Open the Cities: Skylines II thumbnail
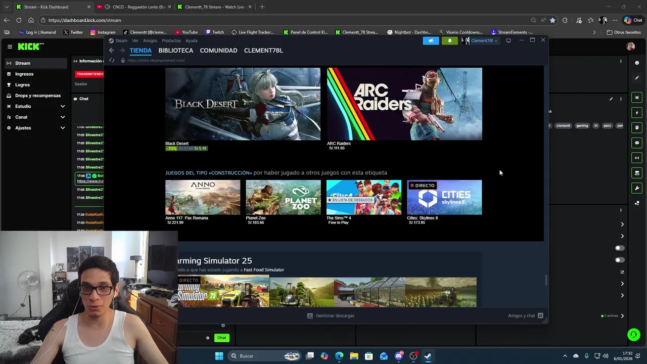Image resolution: width=647 pixels, height=364 pixels. coord(444,197)
